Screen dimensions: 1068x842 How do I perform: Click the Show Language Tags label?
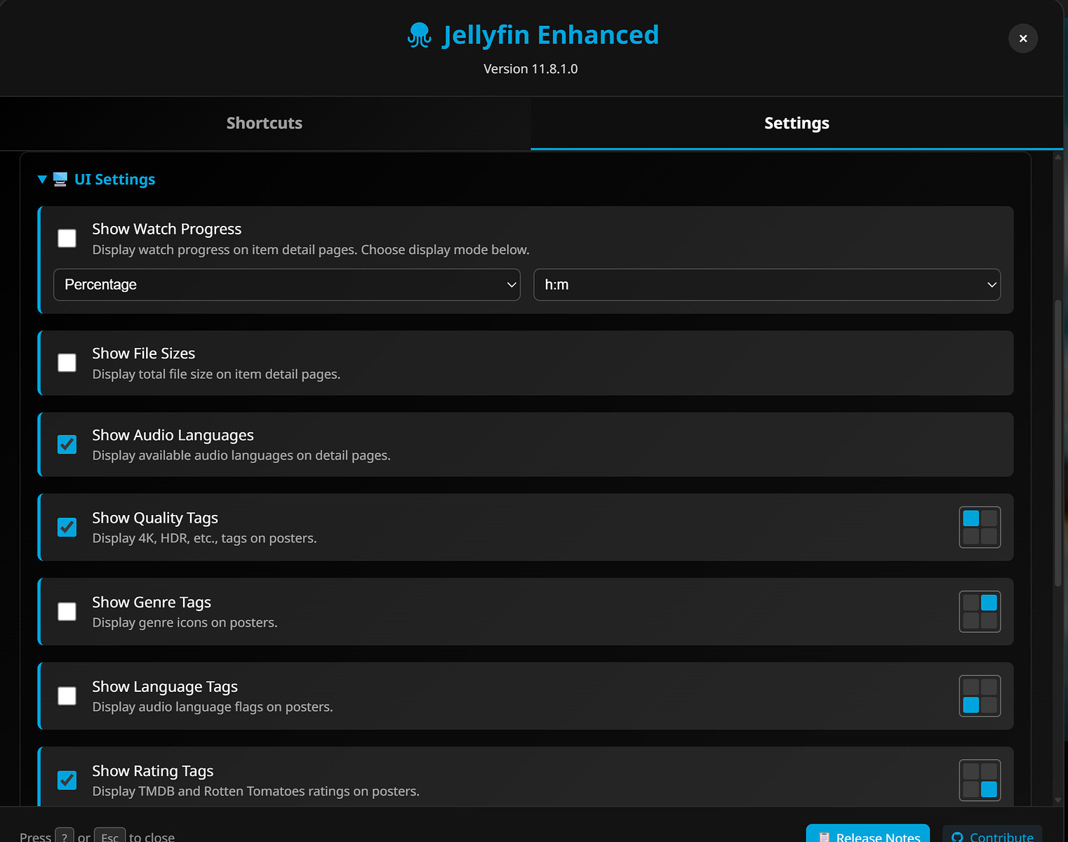pyautogui.click(x=165, y=687)
